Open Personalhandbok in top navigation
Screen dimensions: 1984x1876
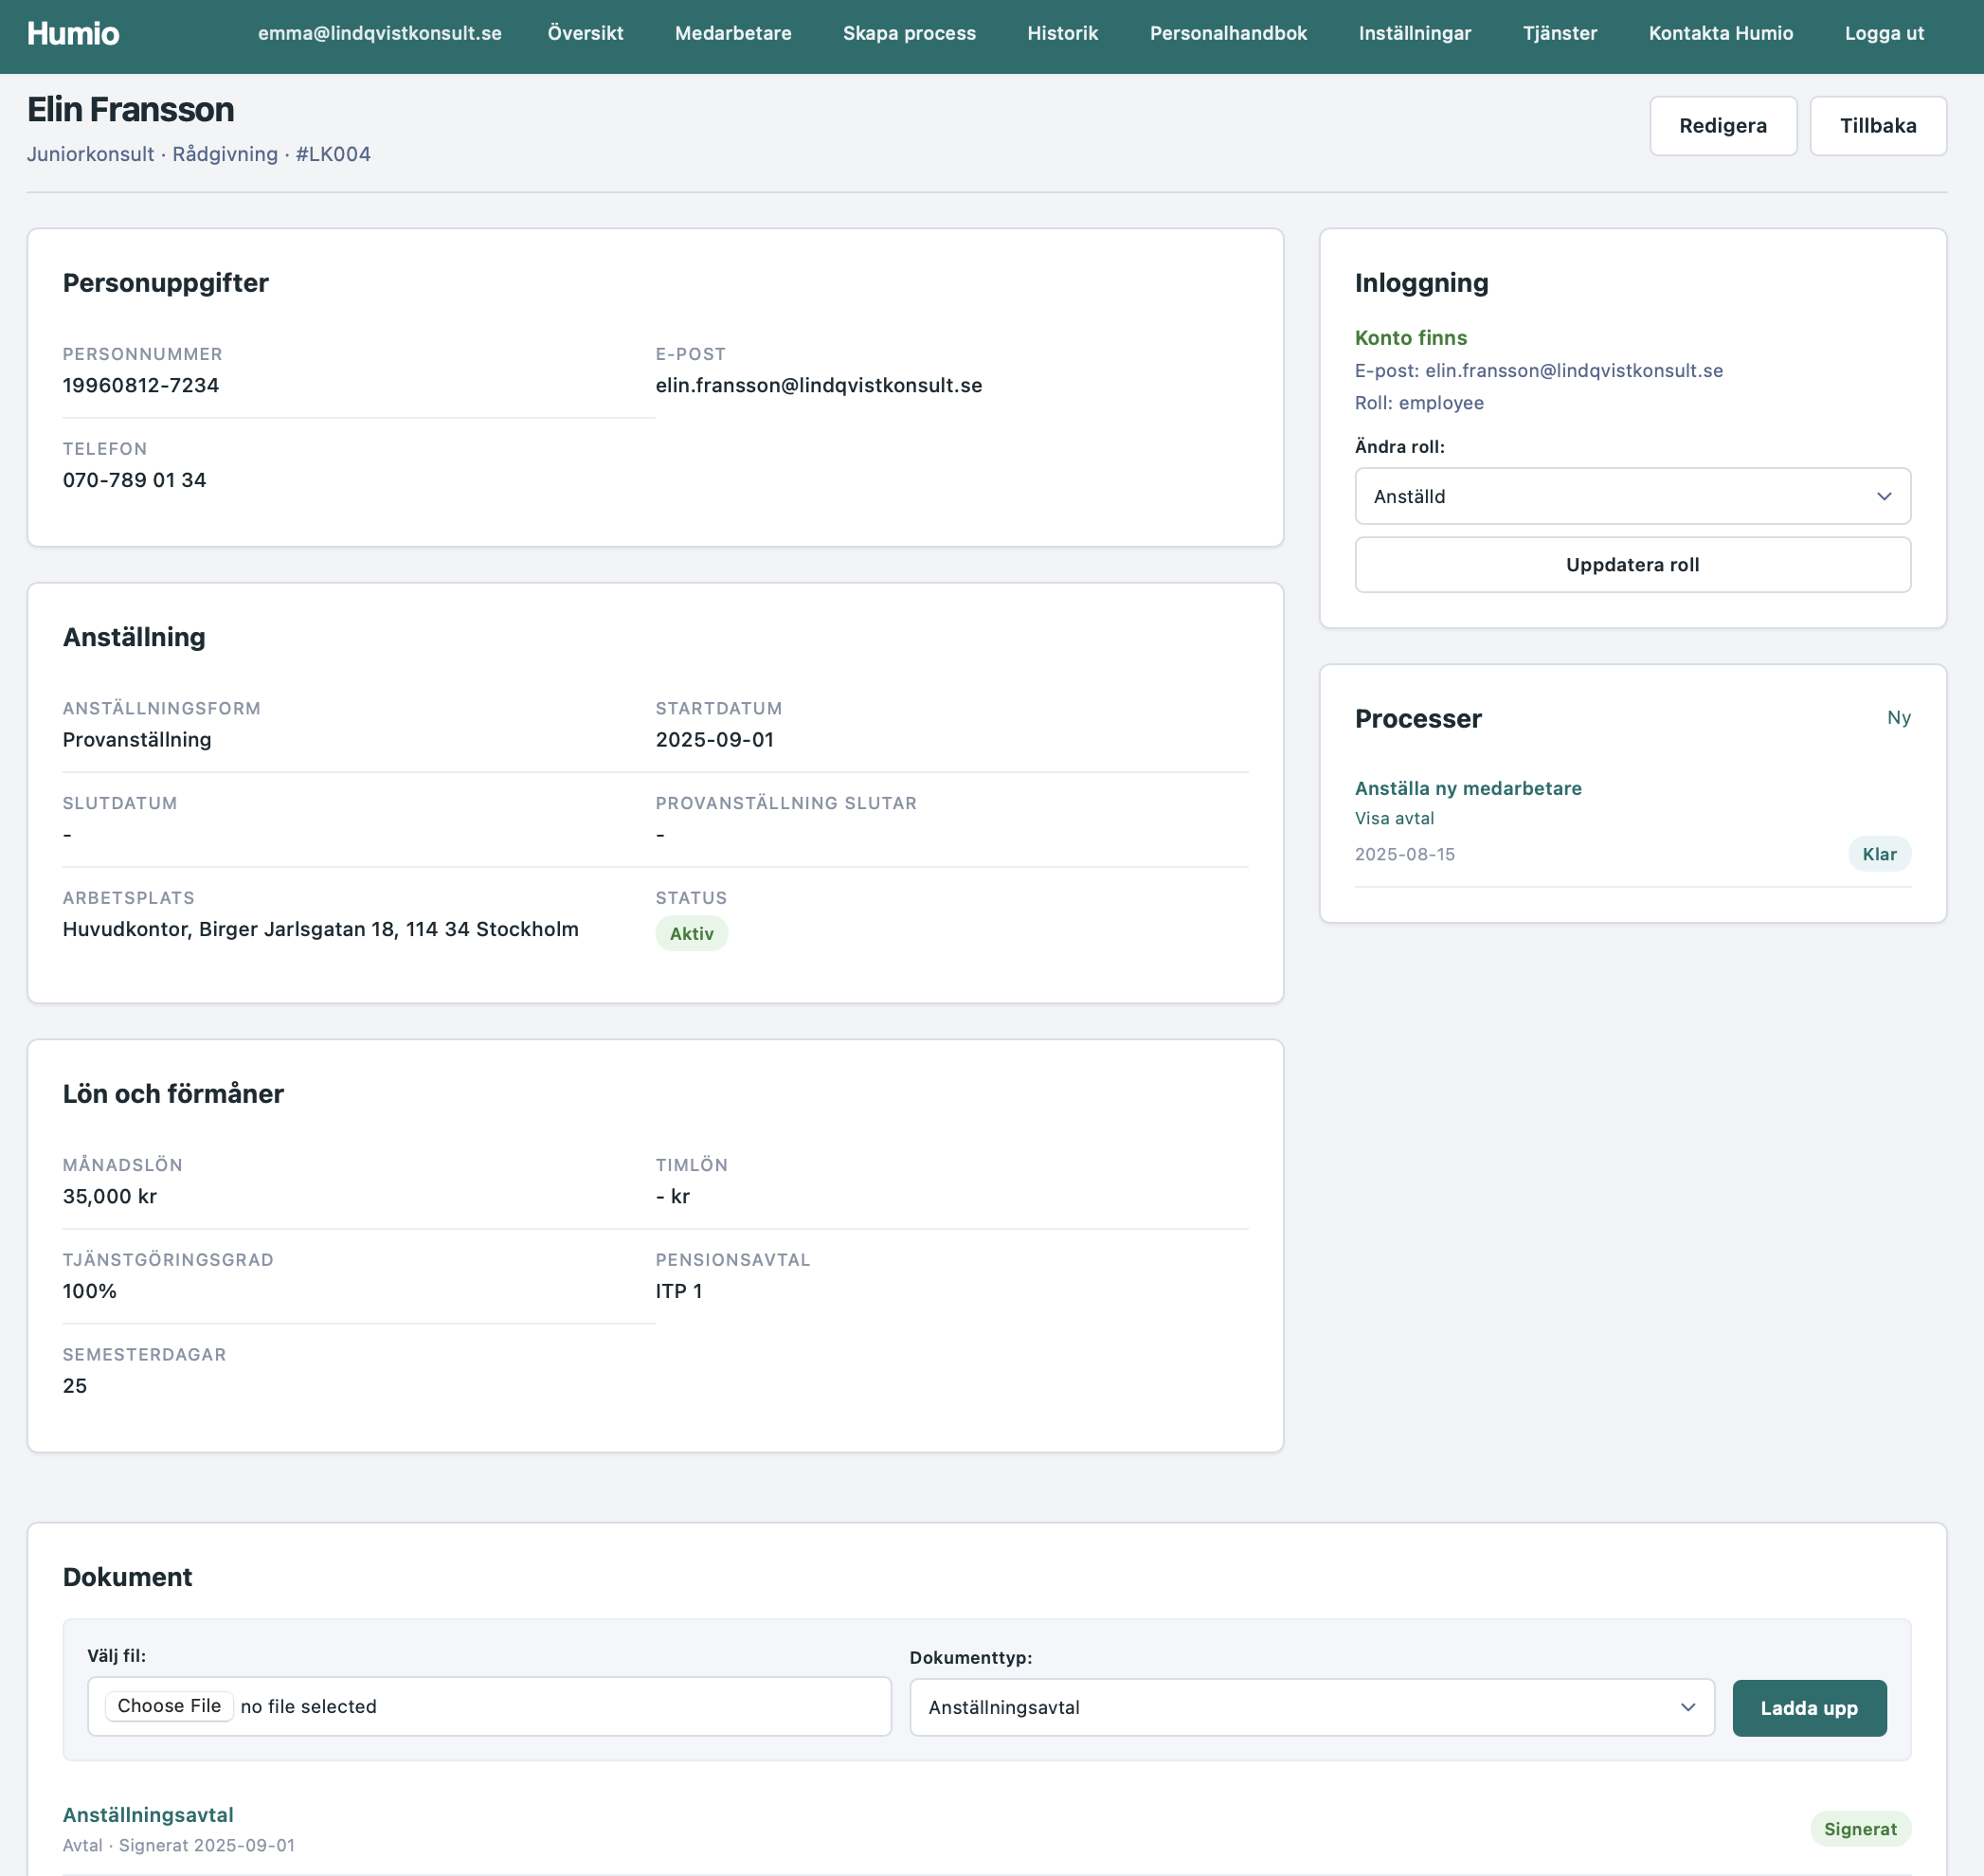coord(1228,33)
